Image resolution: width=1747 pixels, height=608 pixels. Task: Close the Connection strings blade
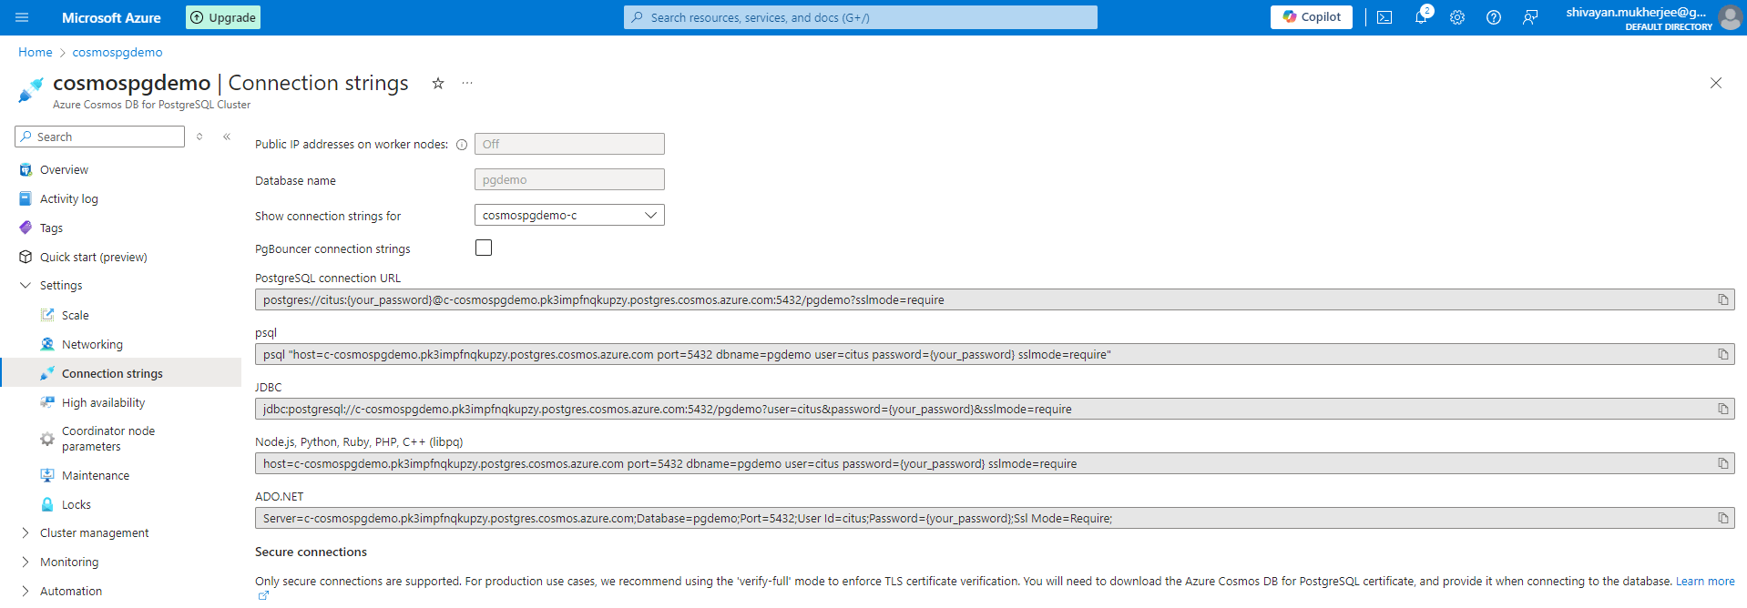pos(1716,83)
